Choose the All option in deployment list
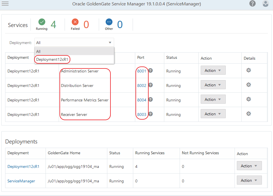This screenshot has width=273, height=196. [39, 51]
